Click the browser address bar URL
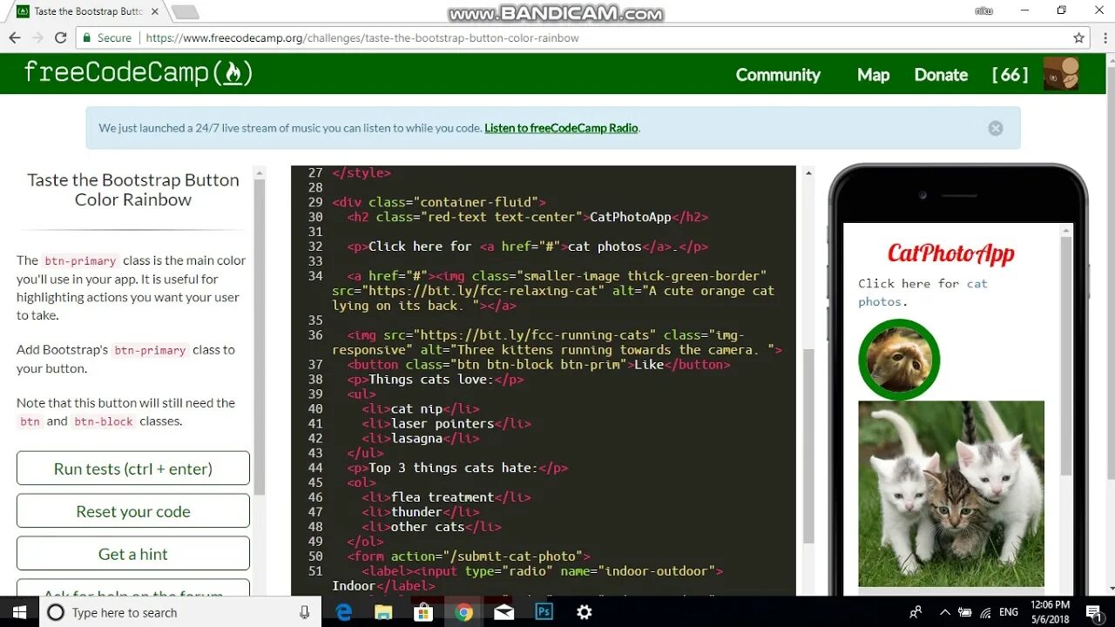Image resolution: width=1115 pixels, height=627 pixels. pos(362,38)
